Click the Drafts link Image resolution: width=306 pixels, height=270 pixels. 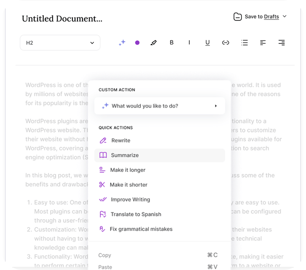click(271, 17)
